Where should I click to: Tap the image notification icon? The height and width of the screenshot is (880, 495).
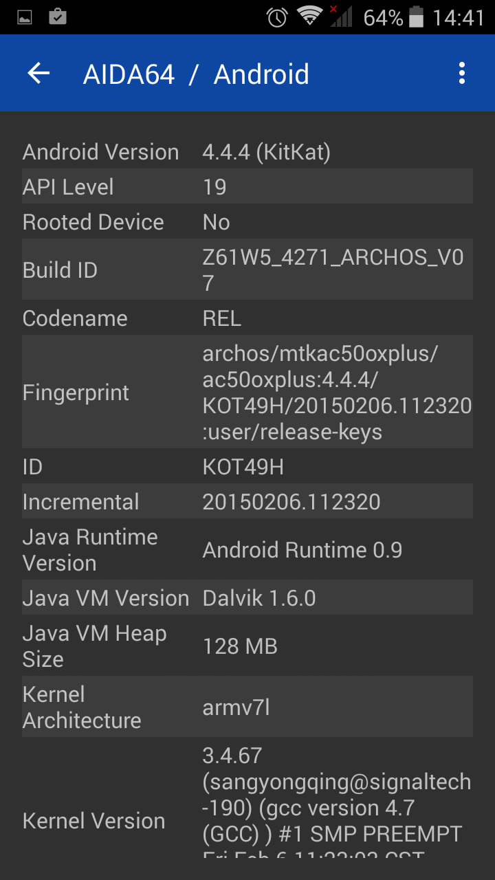24,17
